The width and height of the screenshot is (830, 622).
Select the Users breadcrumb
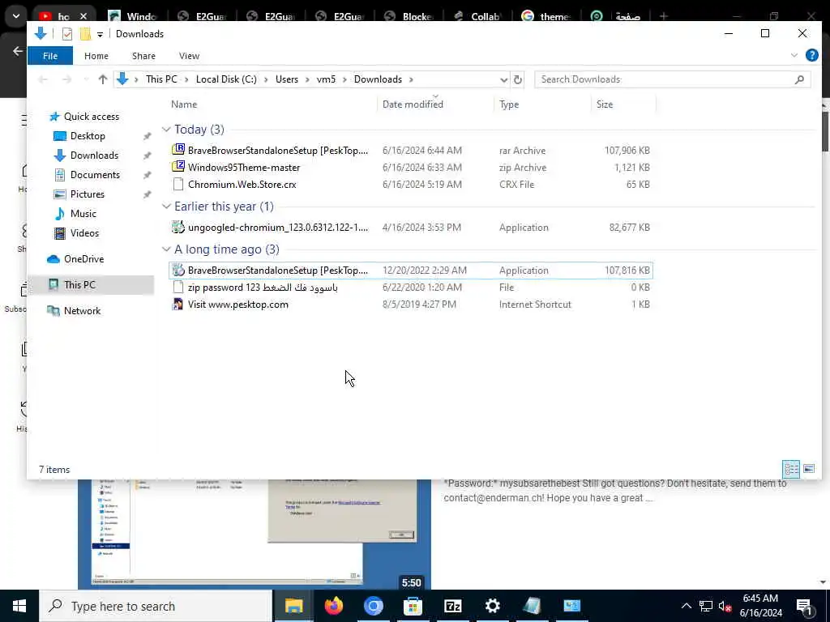286,79
